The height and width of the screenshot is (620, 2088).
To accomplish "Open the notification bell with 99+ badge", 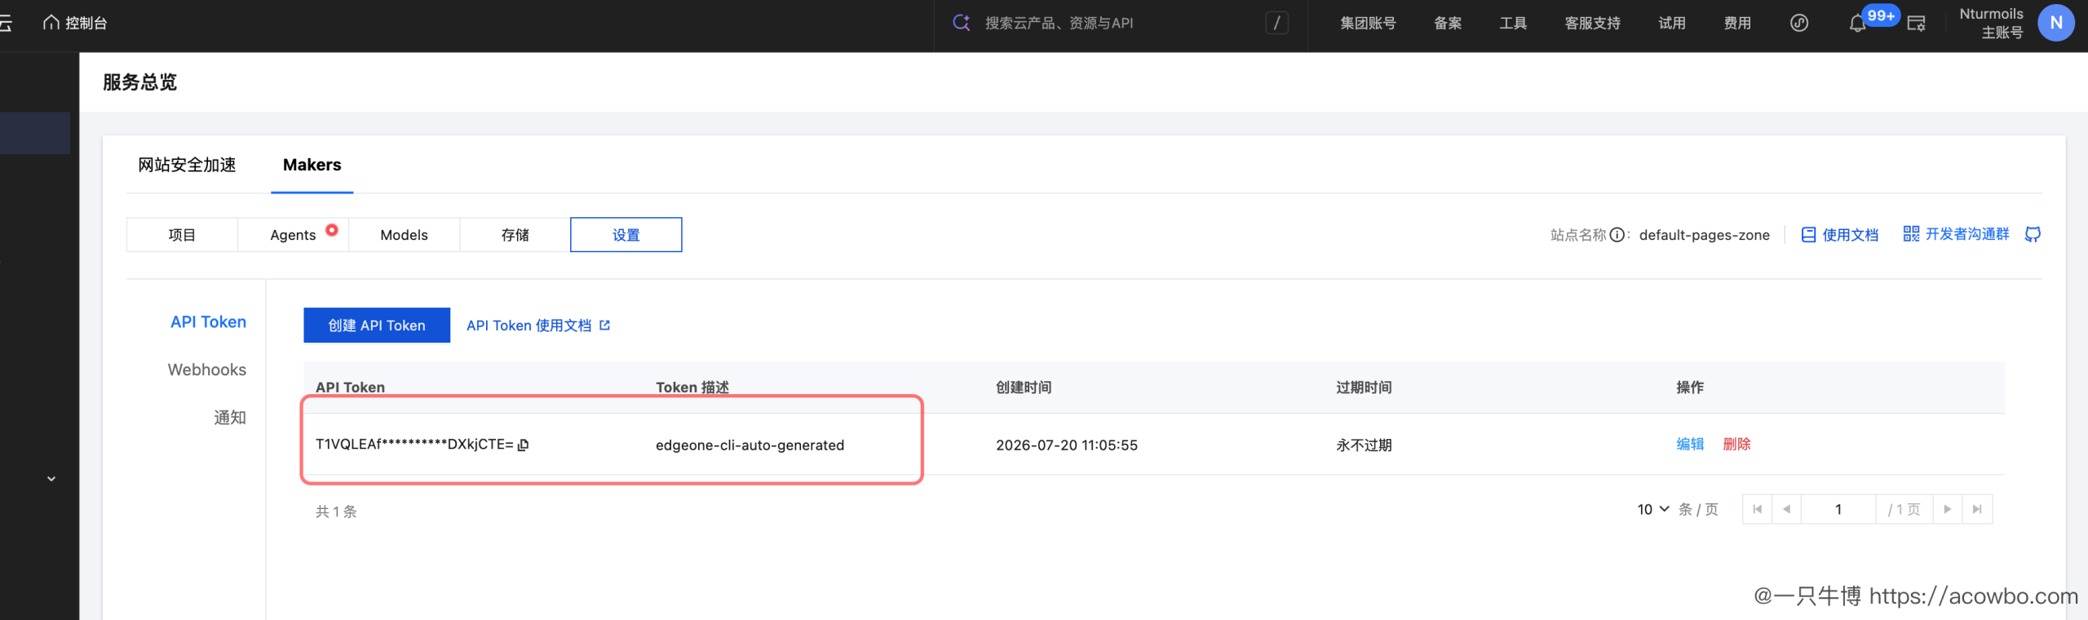I will click(1857, 24).
